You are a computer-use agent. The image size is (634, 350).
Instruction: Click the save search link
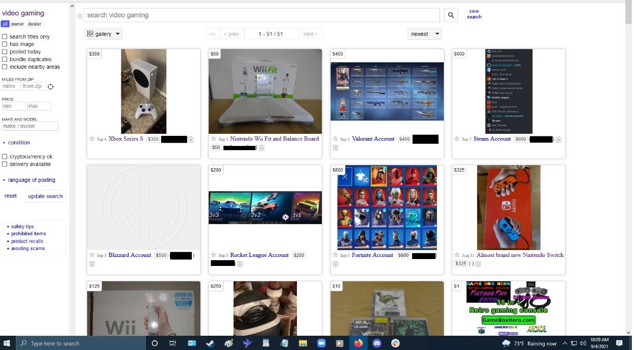(x=474, y=14)
